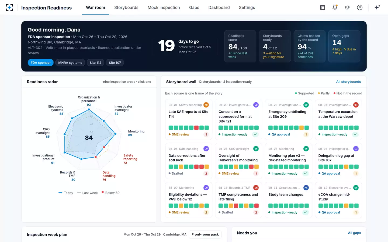The width and height of the screenshot is (388, 242).
Task: Select Safety reporting area on the radar
Action: [130, 159]
